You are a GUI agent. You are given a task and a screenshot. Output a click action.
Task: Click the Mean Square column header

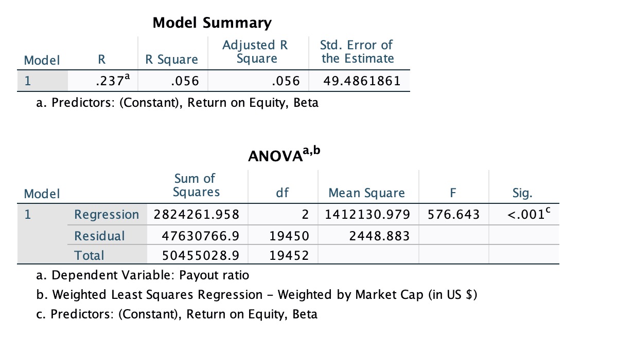pyautogui.click(x=366, y=193)
